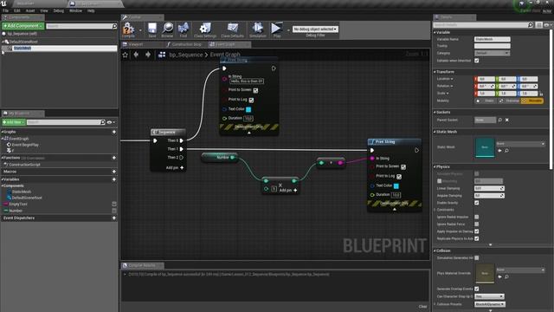Image resolution: width=554 pixels, height=312 pixels.
Task: Add new macro with plus icon
Action: coord(114,172)
